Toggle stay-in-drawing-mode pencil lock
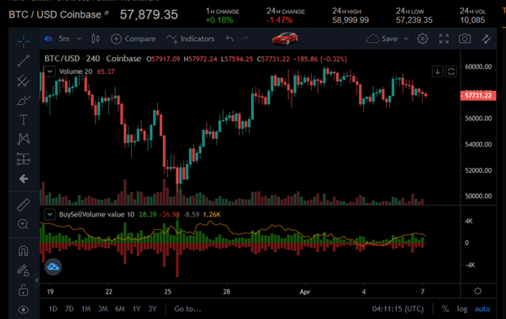This screenshot has height=319, width=506. pyautogui.click(x=23, y=270)
